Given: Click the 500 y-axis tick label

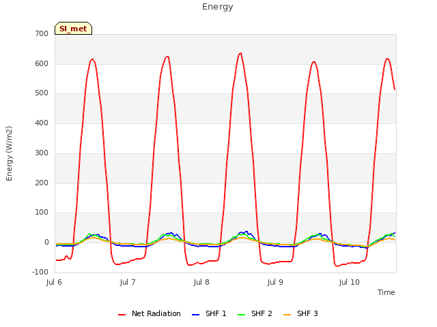Looking at the screenshot, I should (42, 93).
